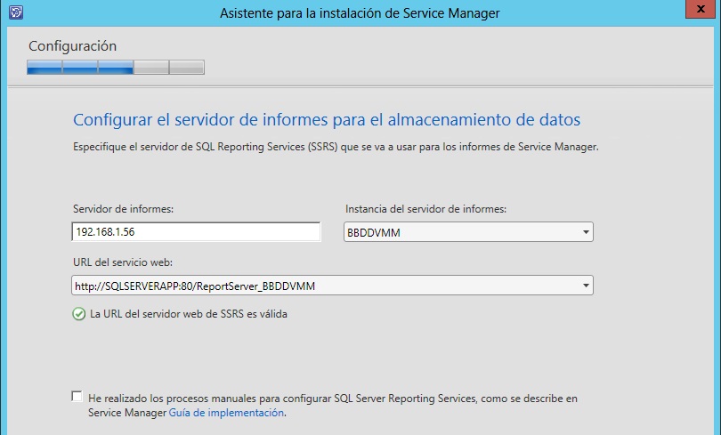Click the last gray progress bar segment
The image size is (721, 435).
pos(187,67)
